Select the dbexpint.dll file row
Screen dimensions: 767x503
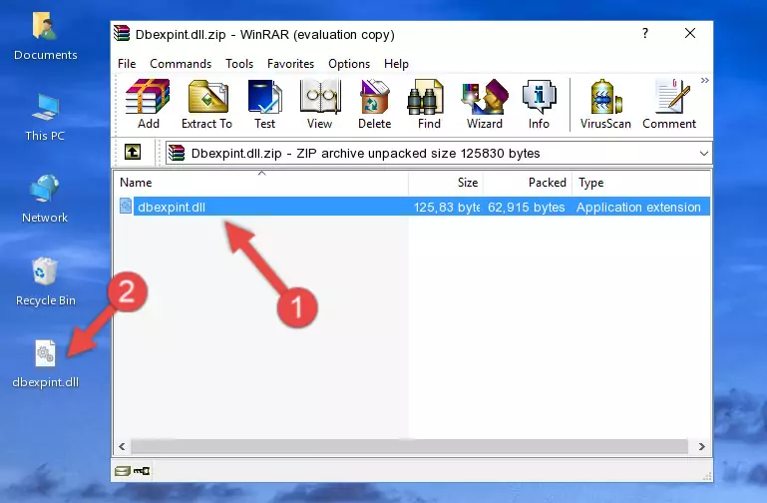pos(412,207)
